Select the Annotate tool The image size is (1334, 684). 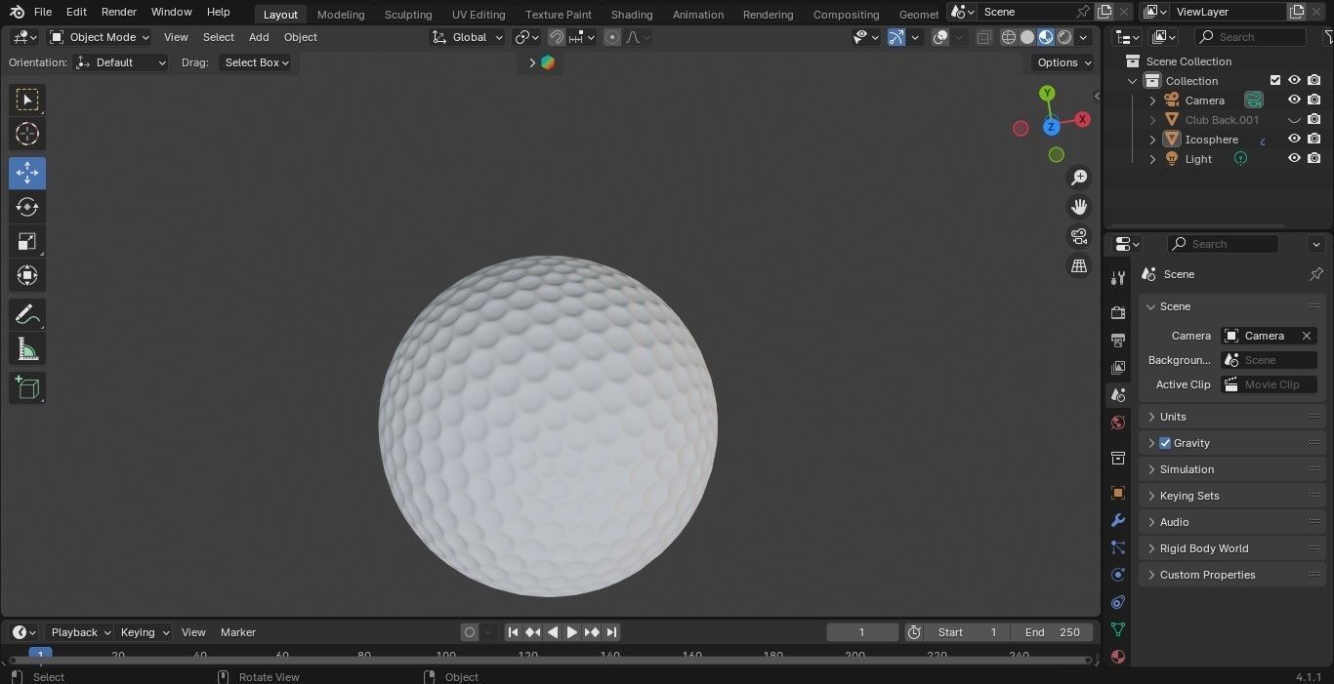[x=27, y=314]
